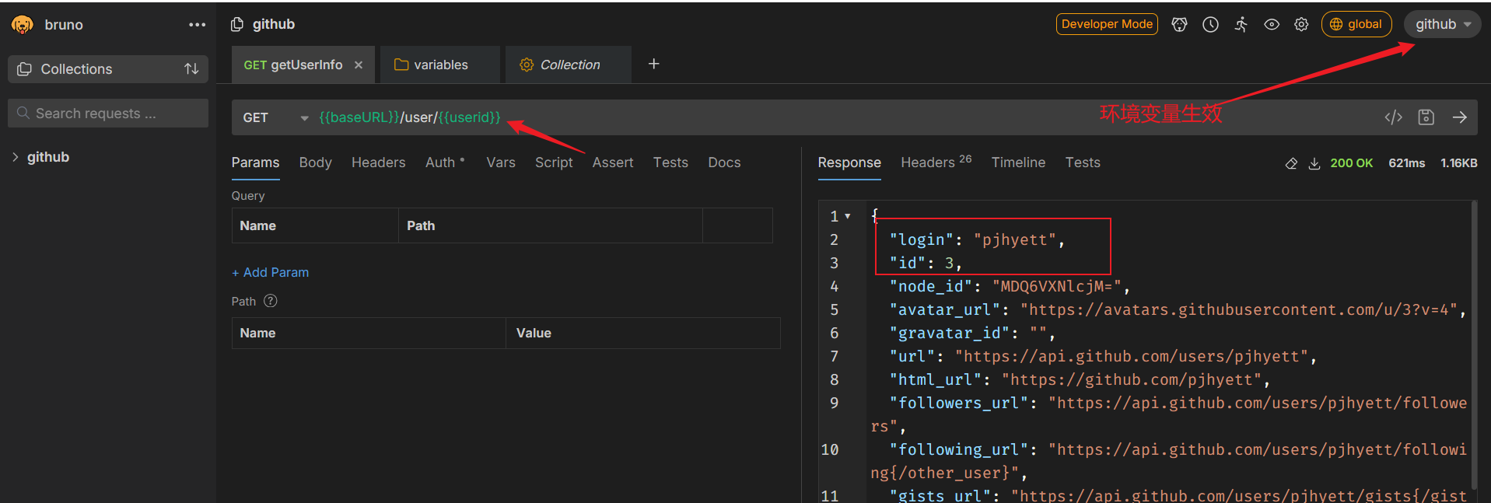Toggle sort order of Collections

191,69
